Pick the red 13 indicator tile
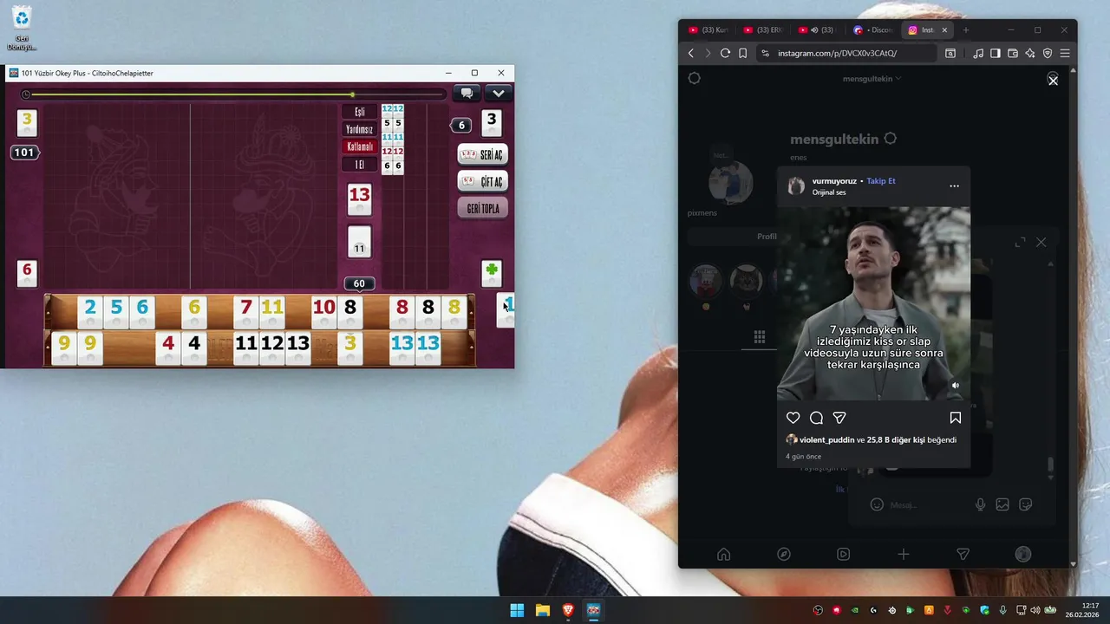Image resolution: width=1110 pixels, height=624 pixels. 359,198
